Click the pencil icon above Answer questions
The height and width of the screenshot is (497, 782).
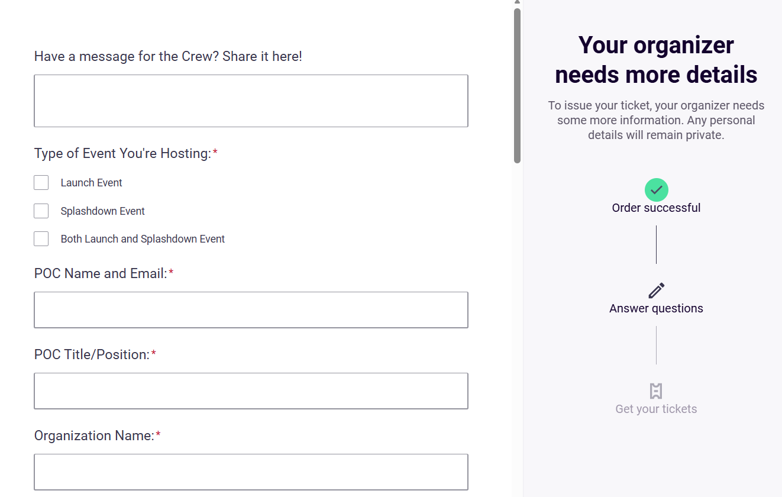point(656,291)
